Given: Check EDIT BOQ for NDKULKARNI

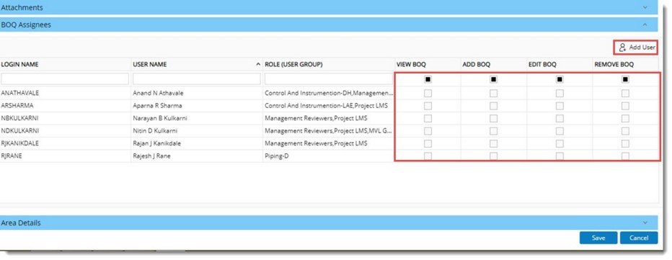Looking at the screenshot, I should click(560, 130).
